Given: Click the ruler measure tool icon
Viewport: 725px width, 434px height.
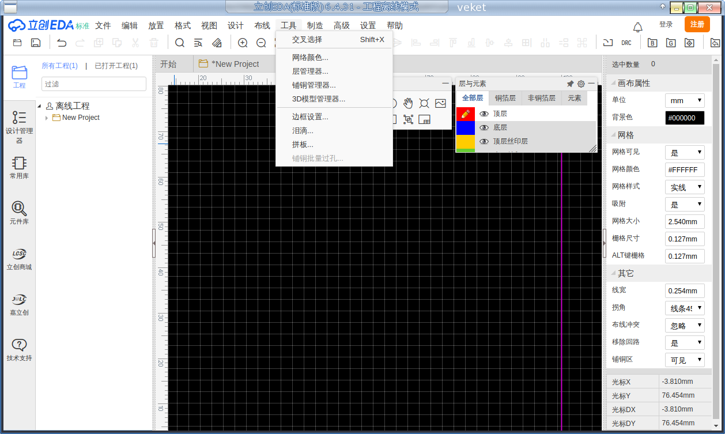Looking at the screenshot, I should click(x=217, y=43).
